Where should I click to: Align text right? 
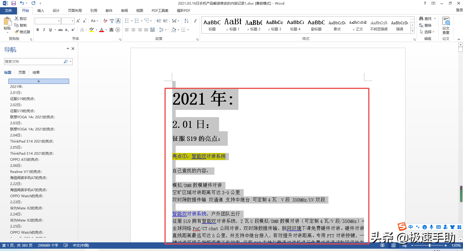click(140, 30)
